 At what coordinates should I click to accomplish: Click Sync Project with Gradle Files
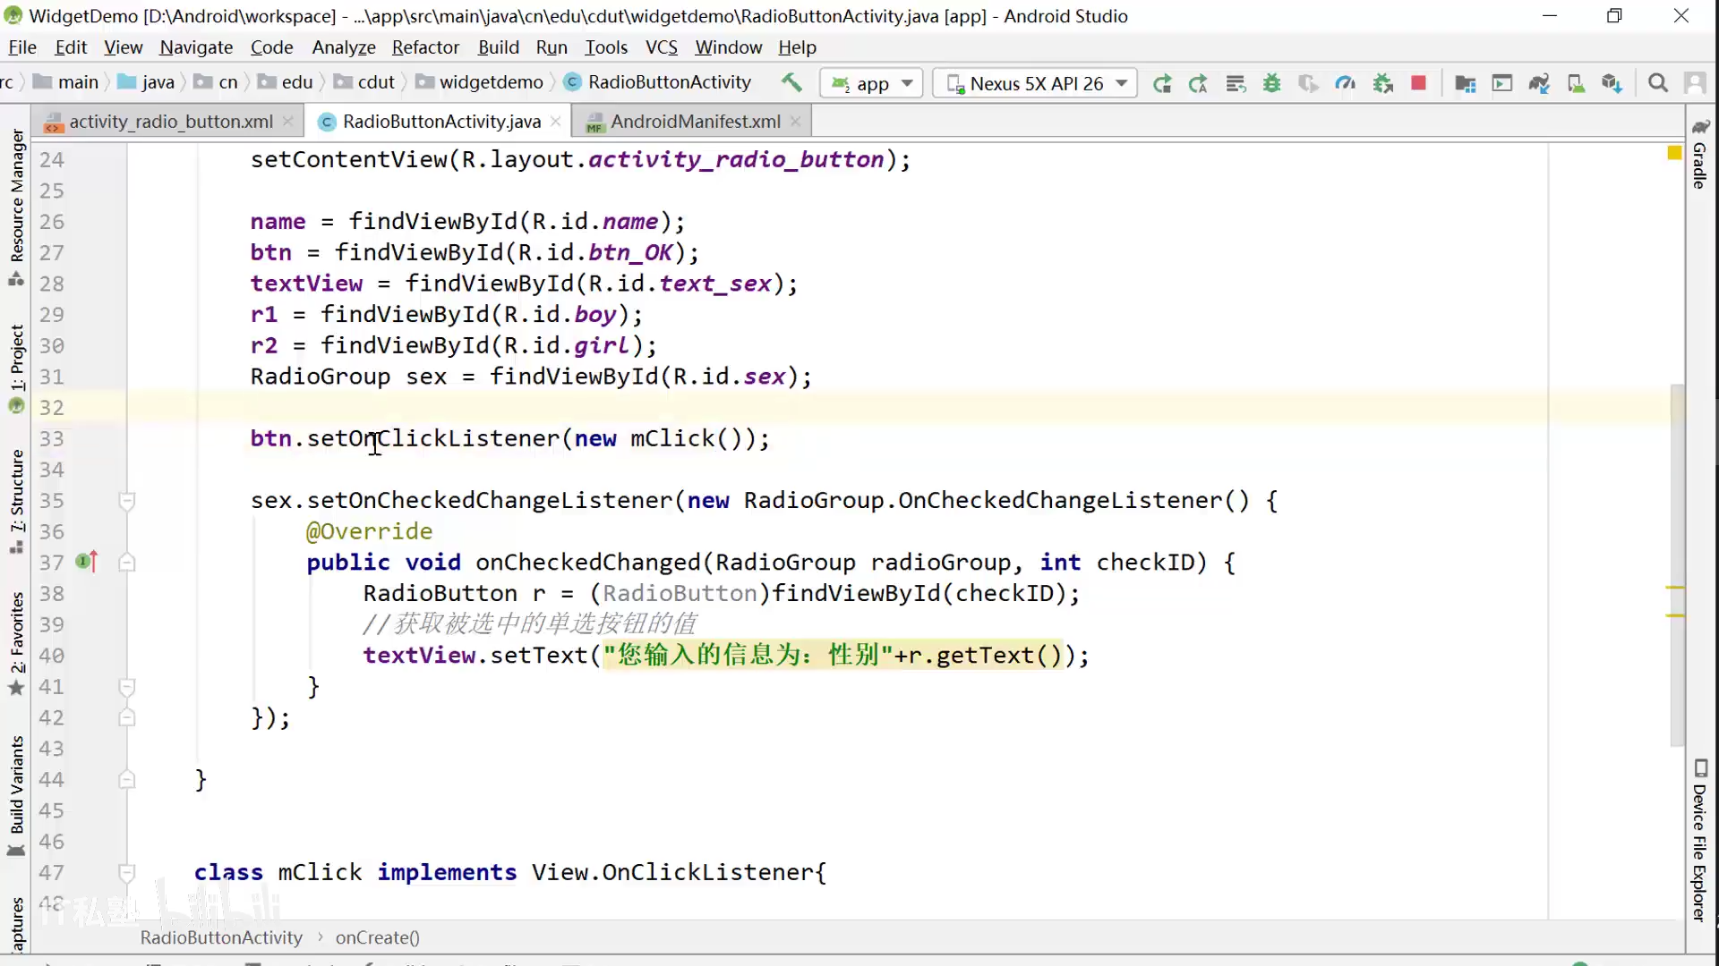pos(1539,83)
